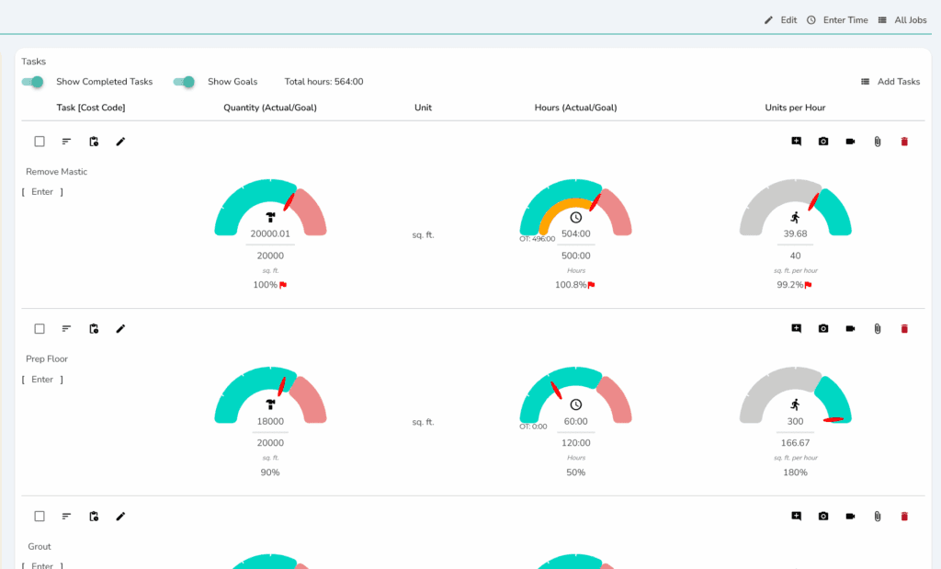Click the pencil edit icon for Remove Mastic
Image resolution: width=941 pixels, height=569 pixels.
[120, 142]
